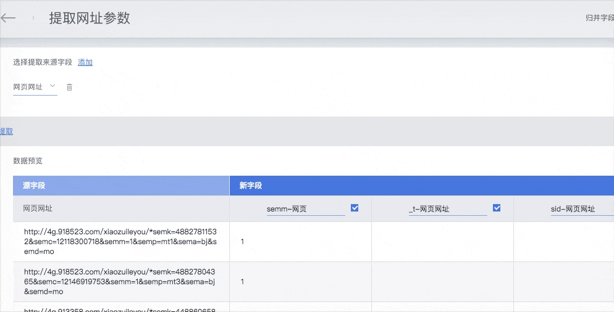Click the 归并字段 button at top right

pos(600,18)
